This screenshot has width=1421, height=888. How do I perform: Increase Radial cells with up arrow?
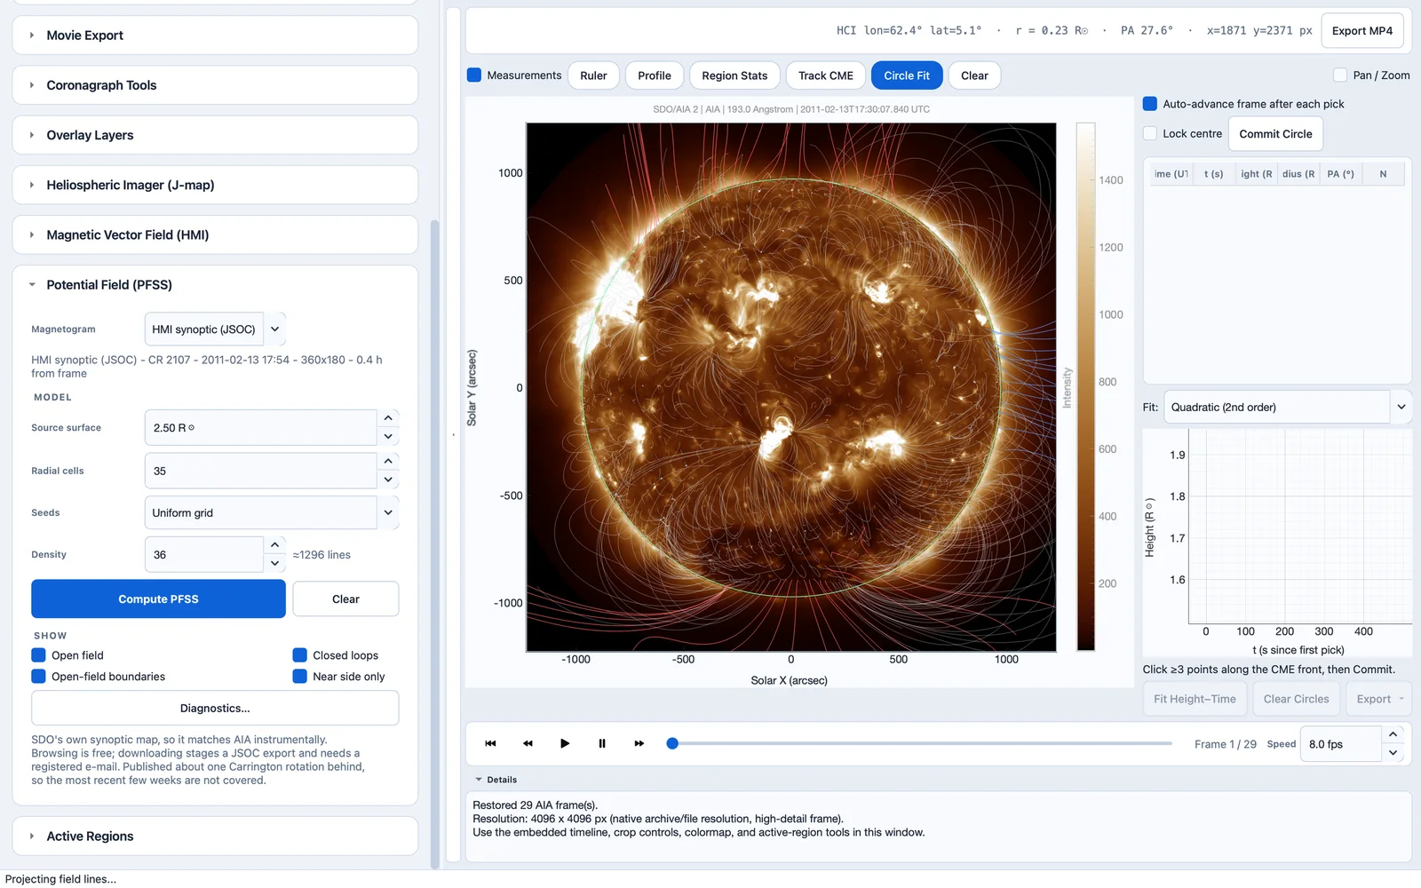388,461
